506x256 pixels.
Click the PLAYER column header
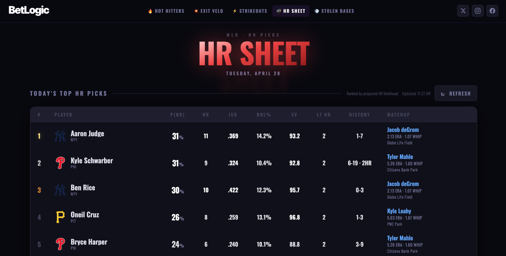point(63,115)
